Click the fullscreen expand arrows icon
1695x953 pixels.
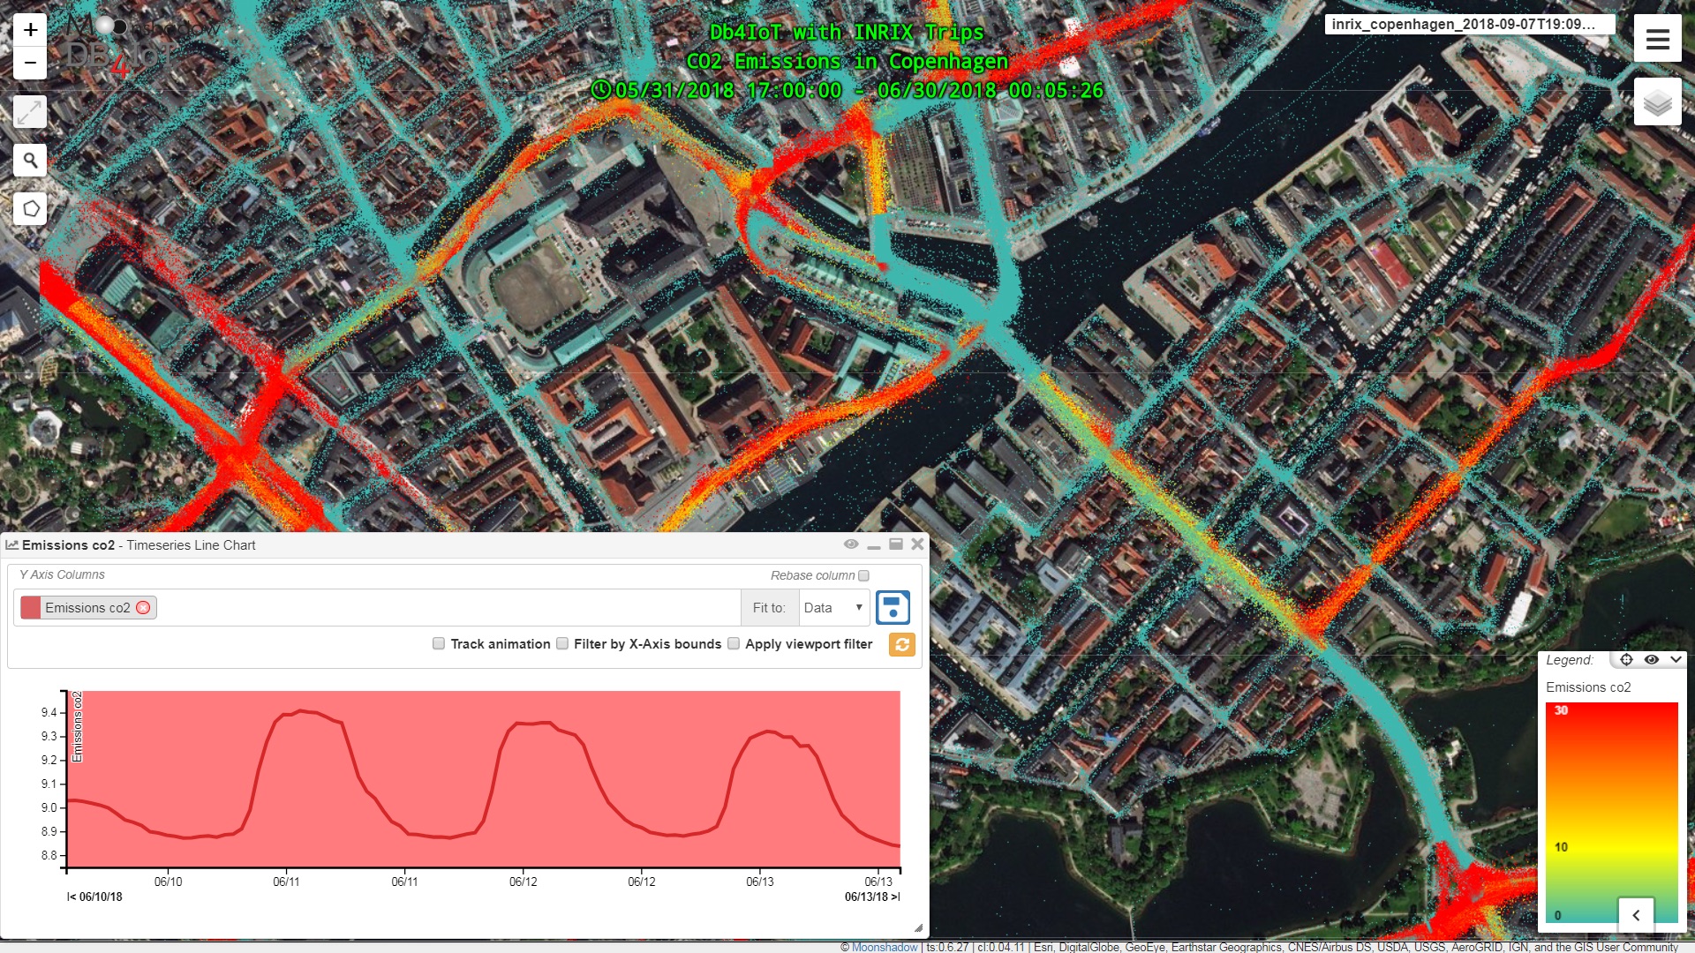(30, 112)
